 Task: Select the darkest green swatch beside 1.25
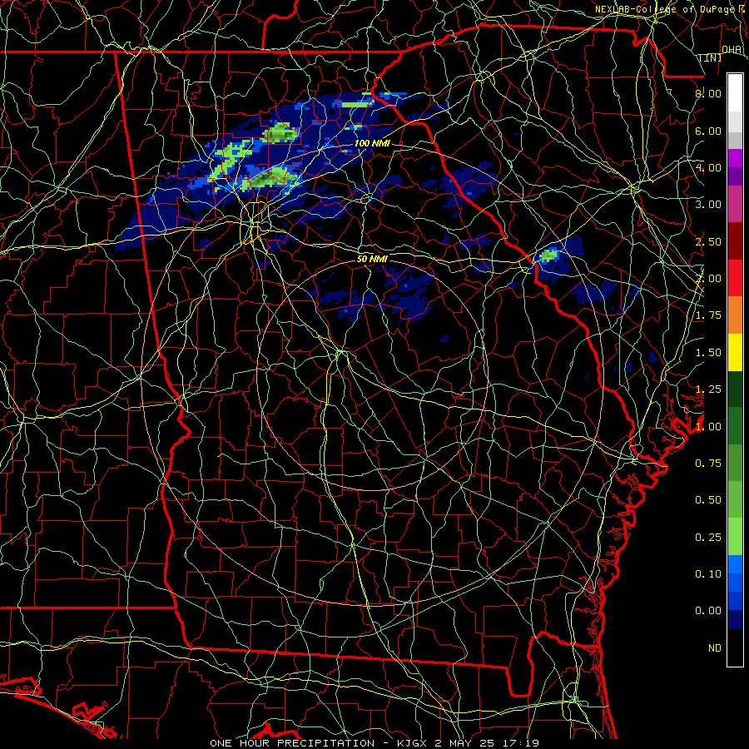click(735, 389)
